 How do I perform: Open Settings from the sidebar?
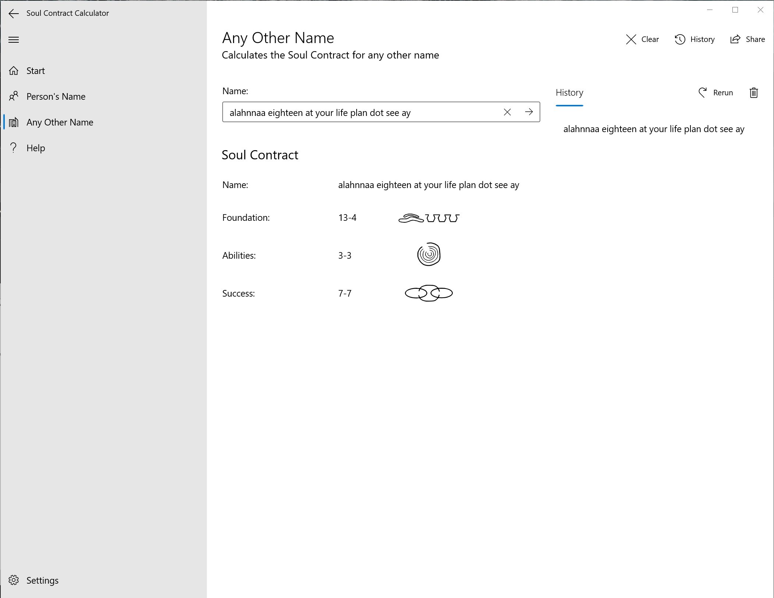42,580
